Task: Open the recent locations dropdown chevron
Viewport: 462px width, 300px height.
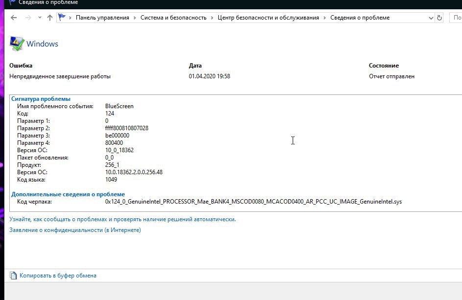Action: [x=40, y=18]
